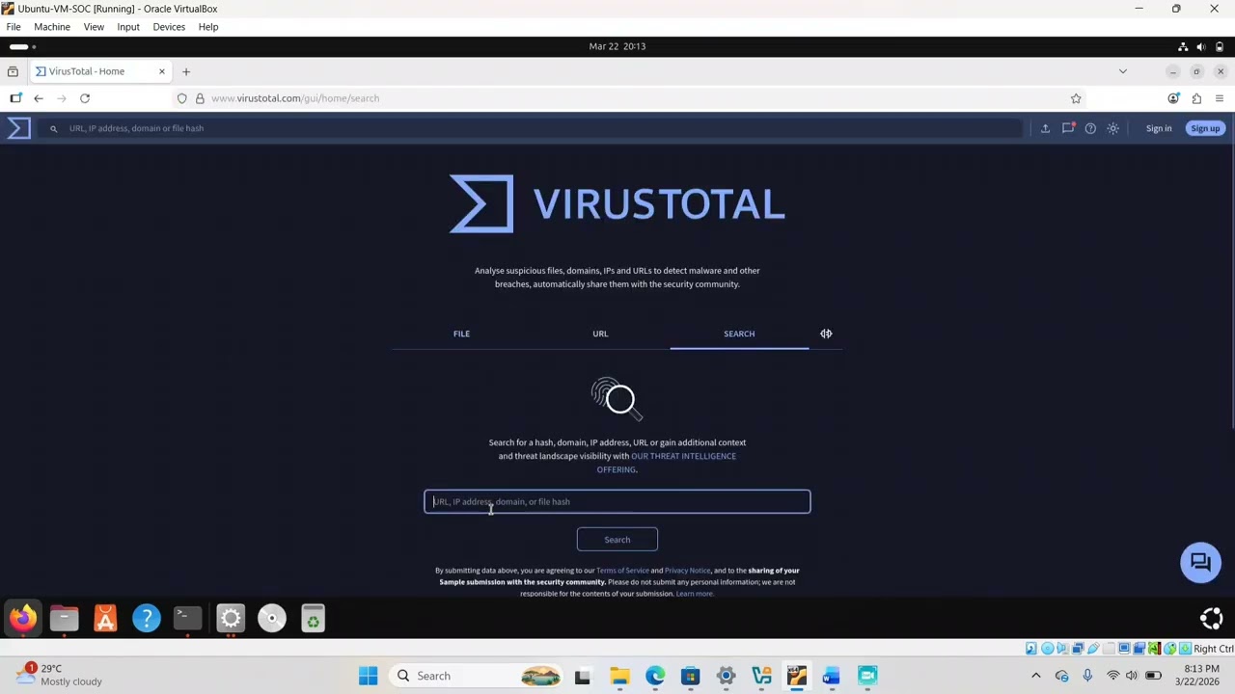Click the Ubuntu clock Mar 22 20:13
This screenshot has width=1235, height=694.
coord(617,46)
